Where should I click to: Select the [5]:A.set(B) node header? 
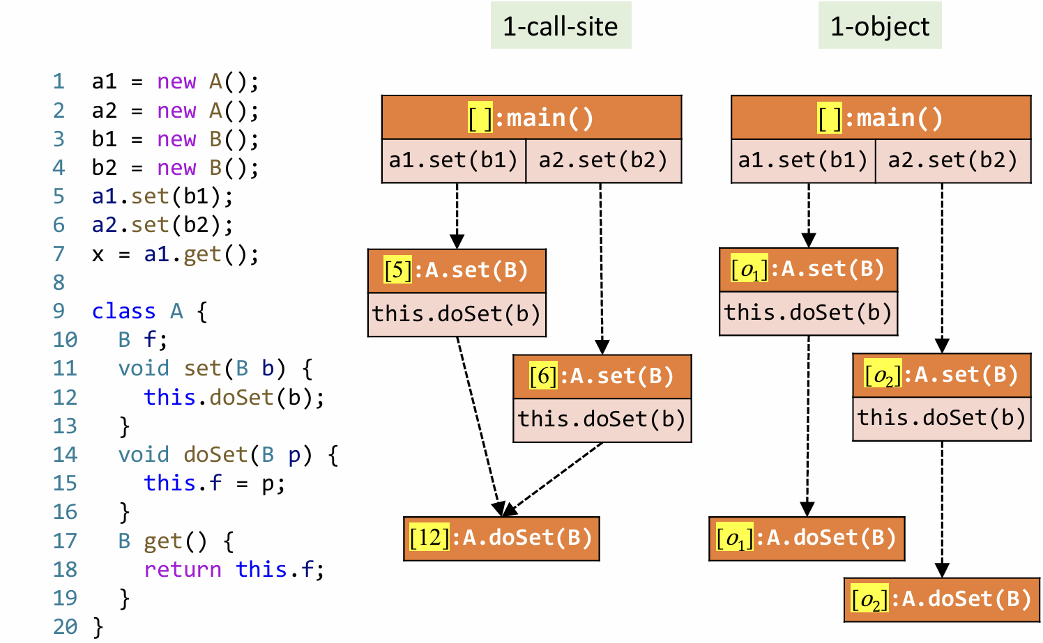pyautogui.click(x=457, y=270)
